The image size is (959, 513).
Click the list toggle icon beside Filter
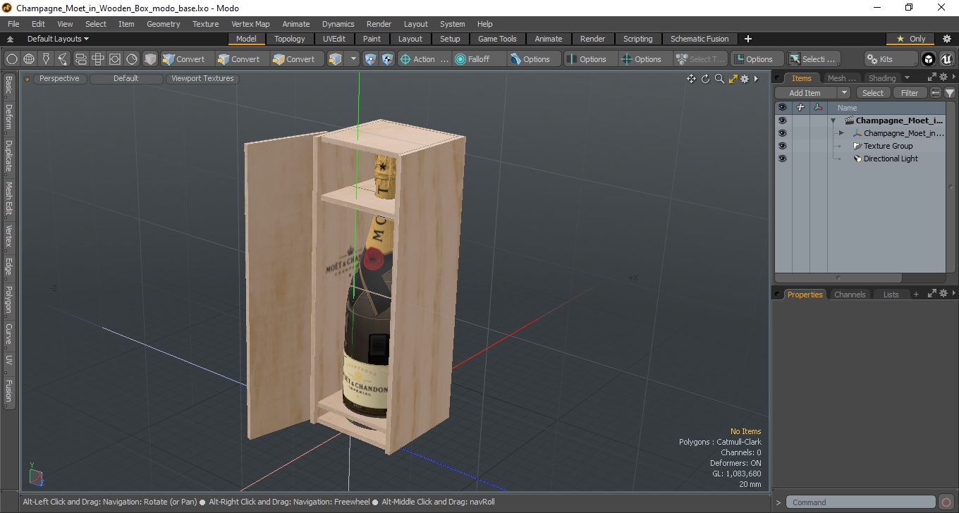pos(936,93)
